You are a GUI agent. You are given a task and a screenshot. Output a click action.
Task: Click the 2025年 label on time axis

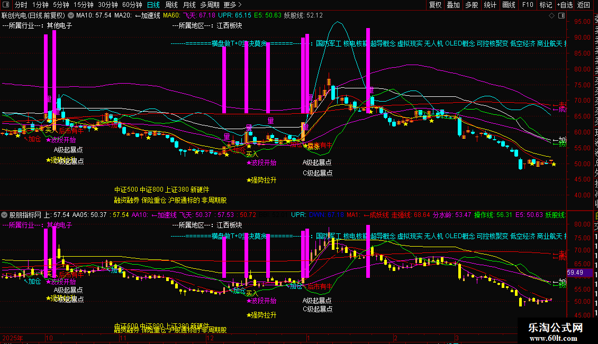pos(13,338)
